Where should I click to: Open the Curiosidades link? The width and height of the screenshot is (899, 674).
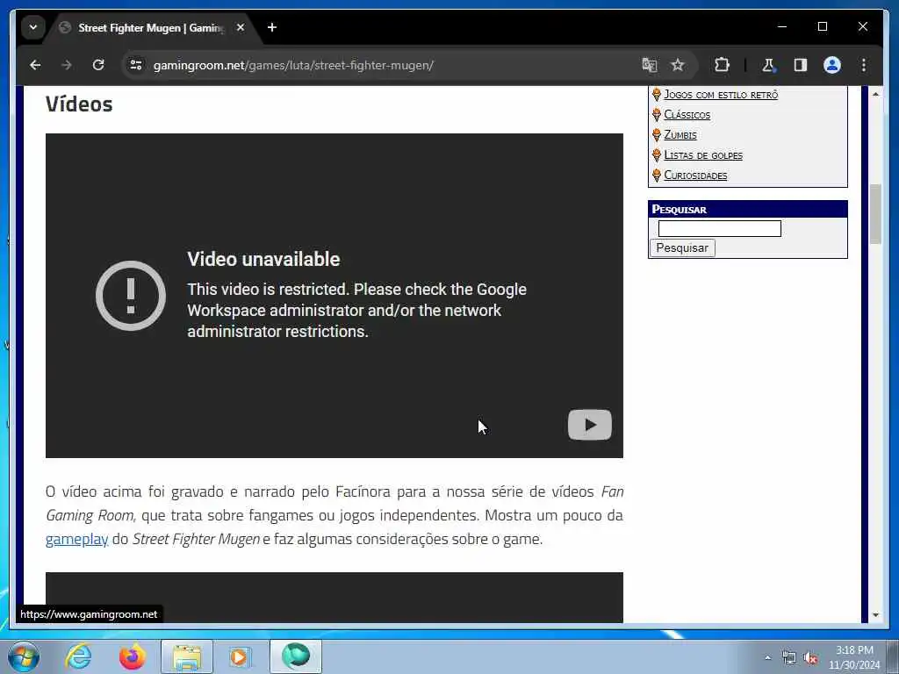coord(695,175)
